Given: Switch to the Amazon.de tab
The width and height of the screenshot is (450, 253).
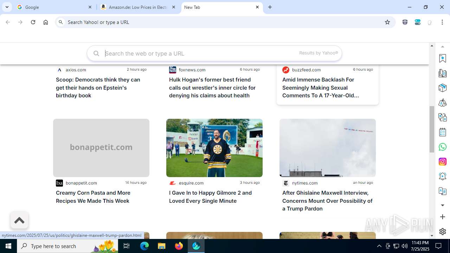Looking at the screenshot, I should [138, 7].
